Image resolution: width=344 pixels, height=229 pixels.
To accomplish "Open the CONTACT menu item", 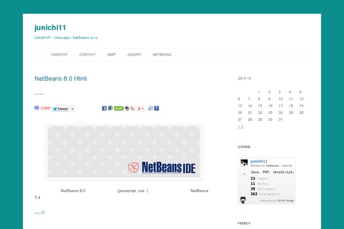I will 87,54.
